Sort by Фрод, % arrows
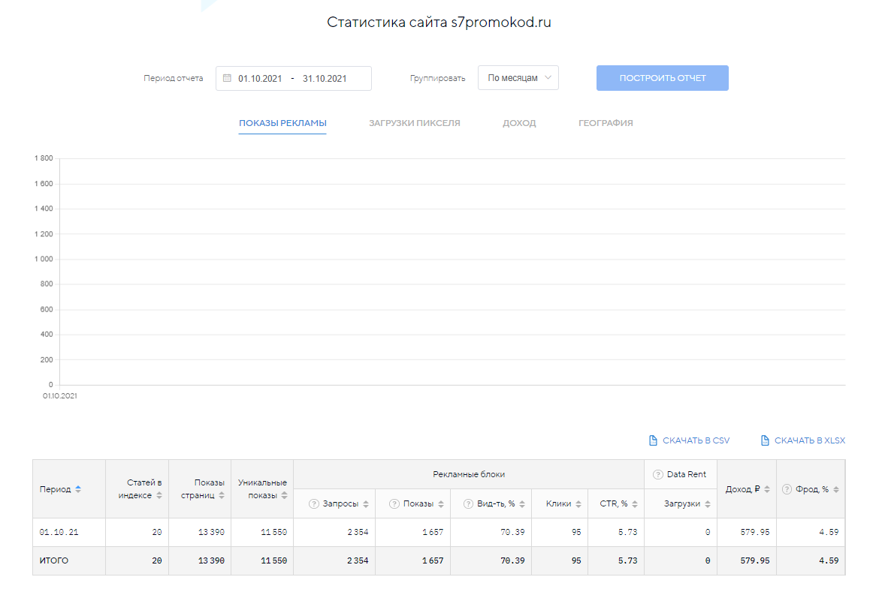The height and width of the screenshot is (592, 879). 836,489
